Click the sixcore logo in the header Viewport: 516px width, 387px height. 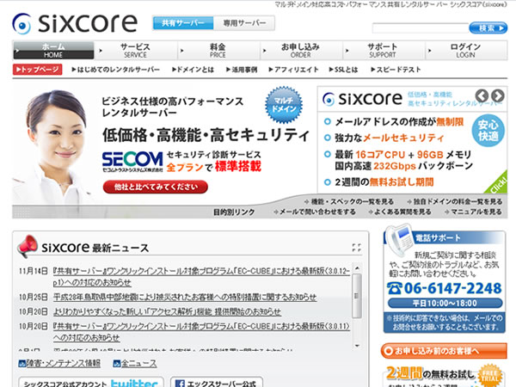[75, 23]
